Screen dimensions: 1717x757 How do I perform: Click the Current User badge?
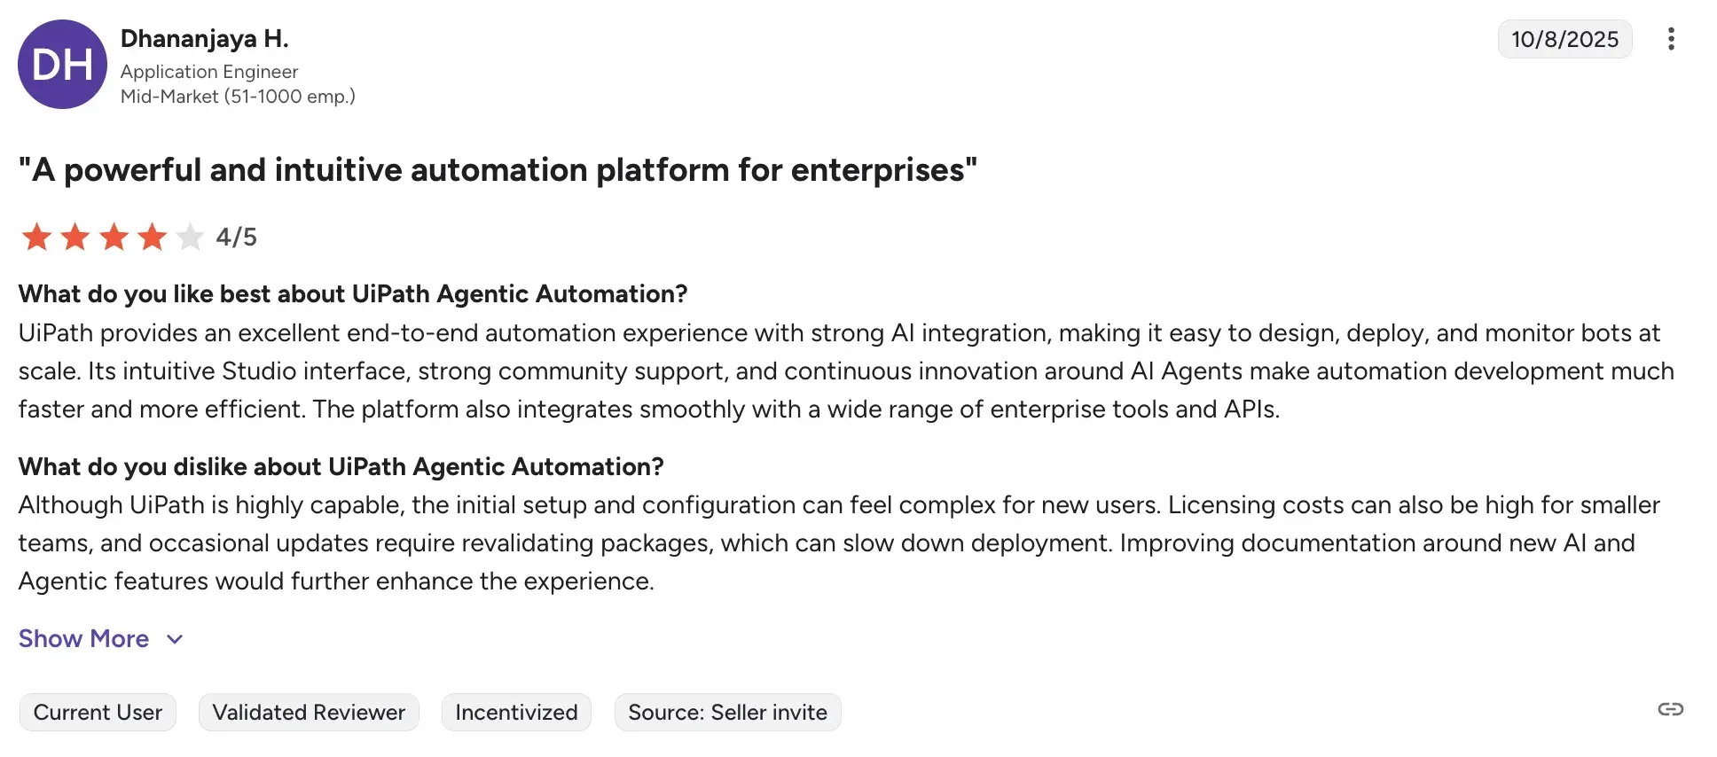pyautogui.click(x=98, y=713)
